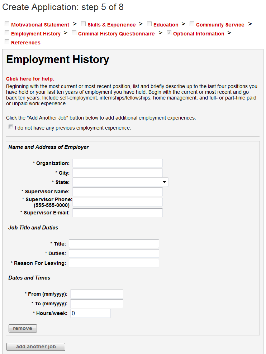Click into the City input field

[118, 173]
